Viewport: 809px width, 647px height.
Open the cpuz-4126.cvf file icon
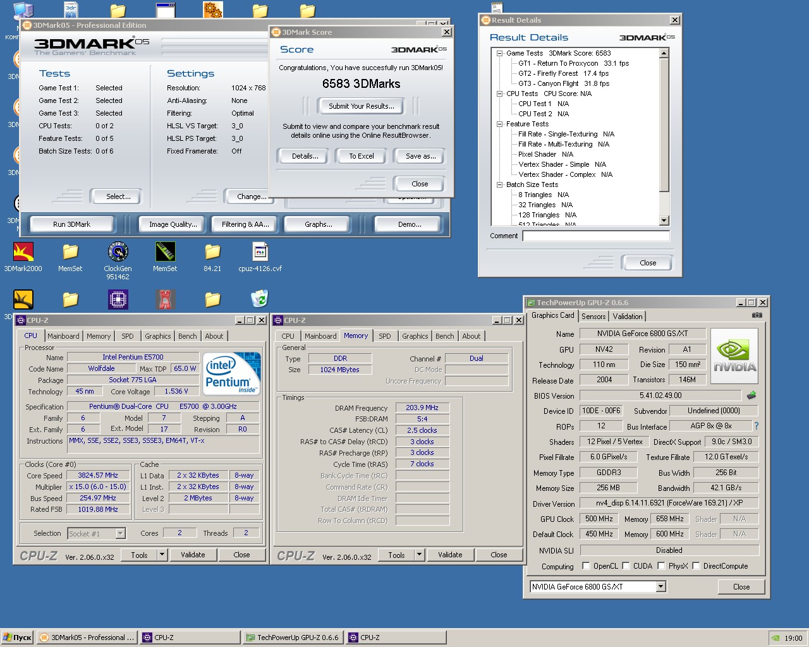coord(260,251)
